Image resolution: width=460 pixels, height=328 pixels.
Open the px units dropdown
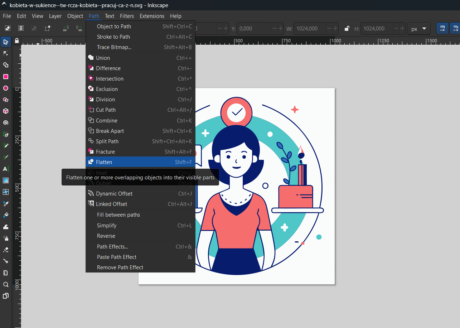[419, 29]
